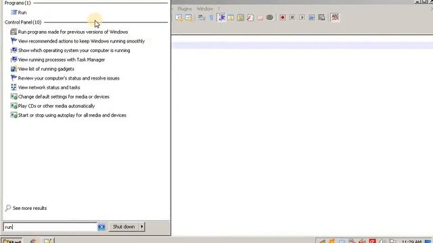This screenshot has width=433, height=243.
Task: Open the Plugins menu
Action: [185, 9]
